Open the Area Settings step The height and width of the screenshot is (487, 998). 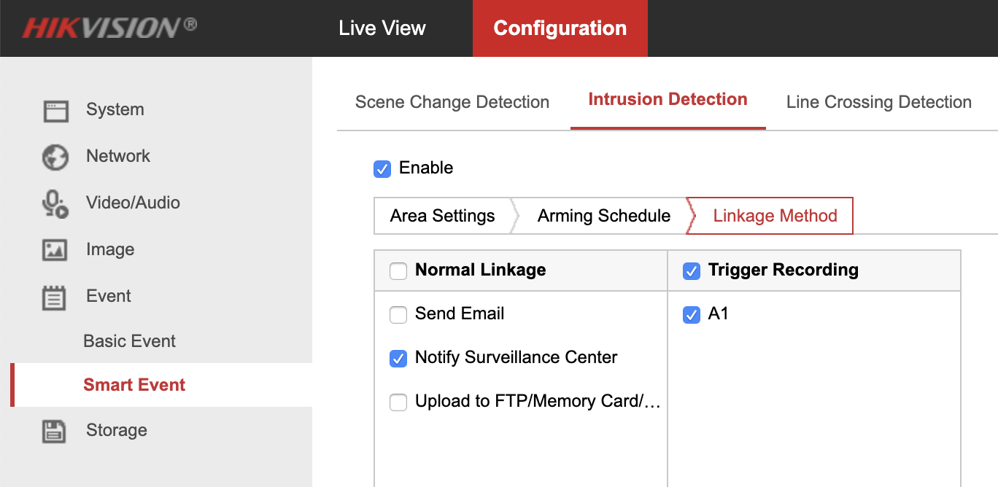pos(442,216)
